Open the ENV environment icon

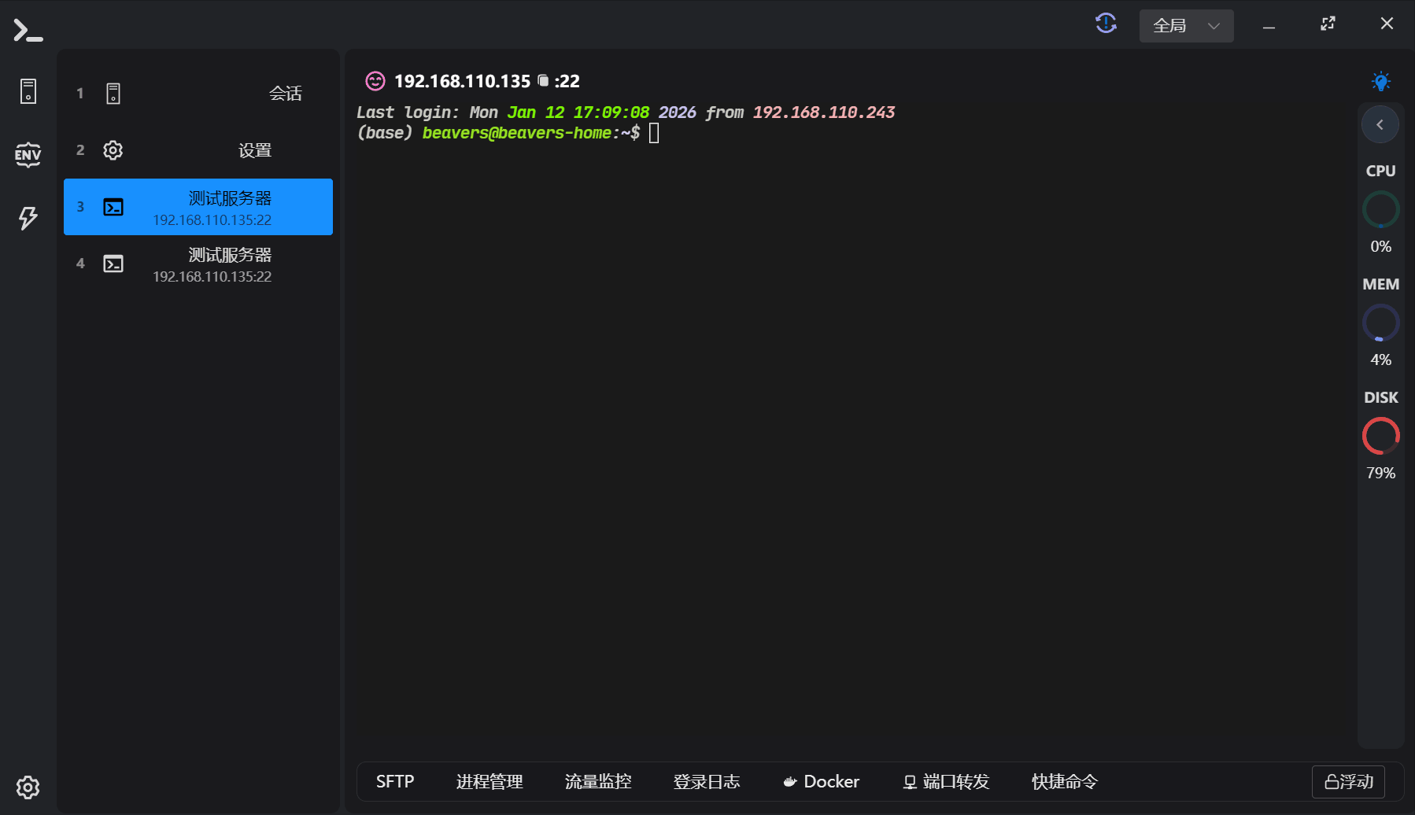point(28,154)
